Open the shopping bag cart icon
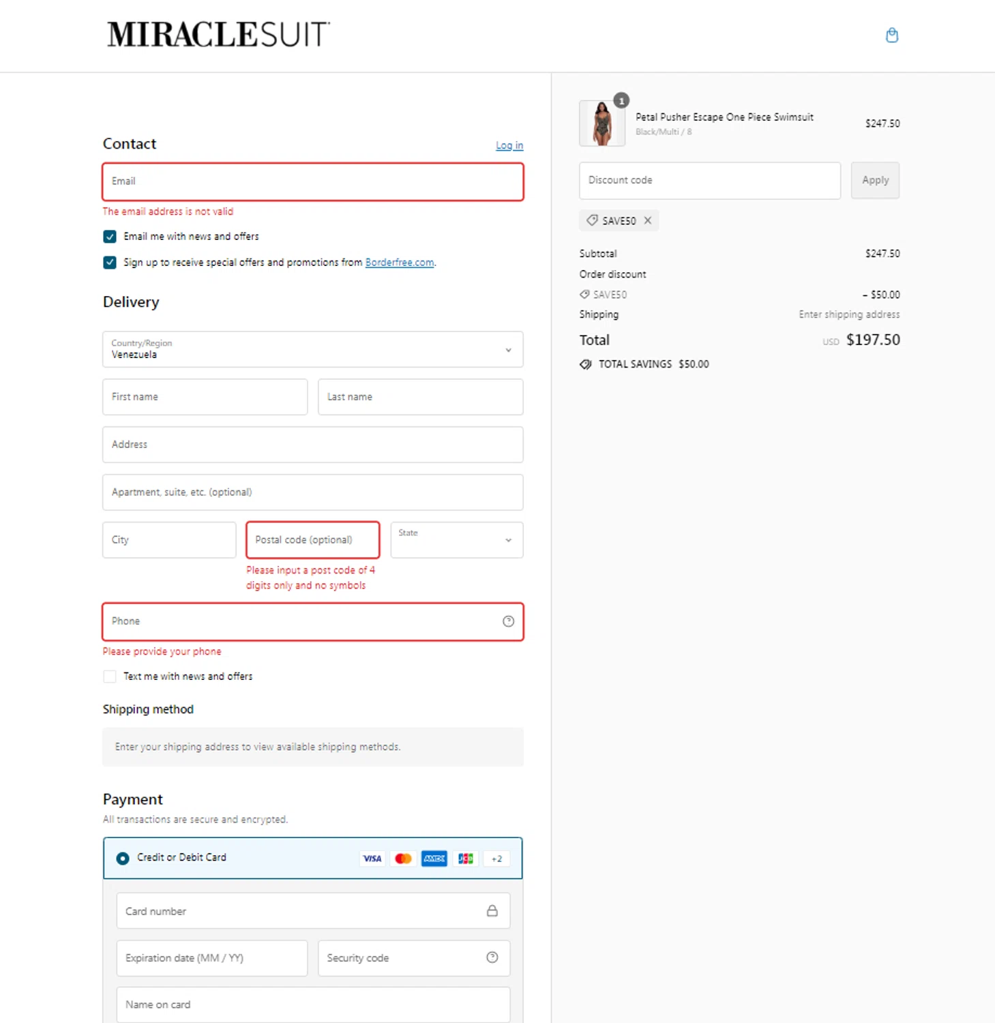Image resolution: width=995 pixels, height=1023 pixels. 891,35
